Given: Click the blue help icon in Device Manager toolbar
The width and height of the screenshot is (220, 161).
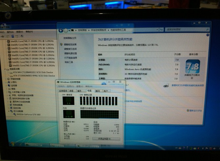Looking at the screenshot, I should click(13, 36).
